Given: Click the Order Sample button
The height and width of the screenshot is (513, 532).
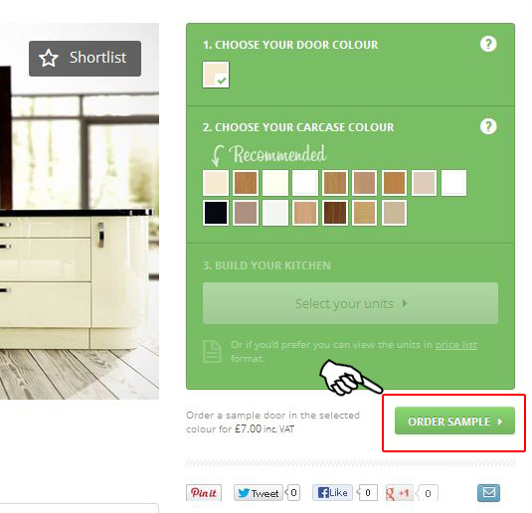Looking at the screenshot, I should coord(454,422).
